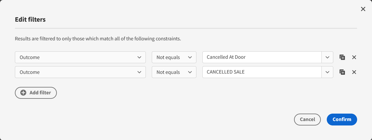372x140 pixels.
Task: Change the first row's Not equals operator
Action: coord(174,57)
